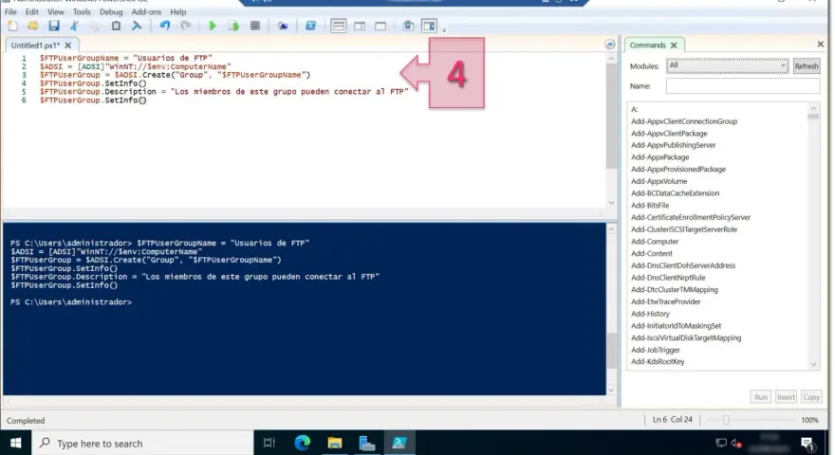
Task: Run Selection icon next to play
Action: [x=233, y=26]
